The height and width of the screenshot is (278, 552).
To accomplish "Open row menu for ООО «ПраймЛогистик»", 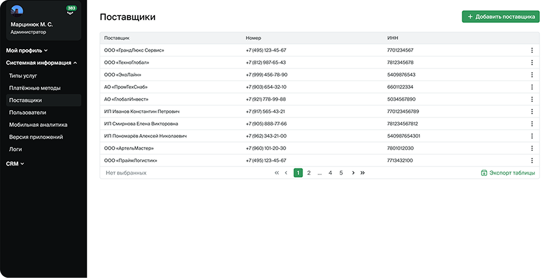I will [532, 161].
